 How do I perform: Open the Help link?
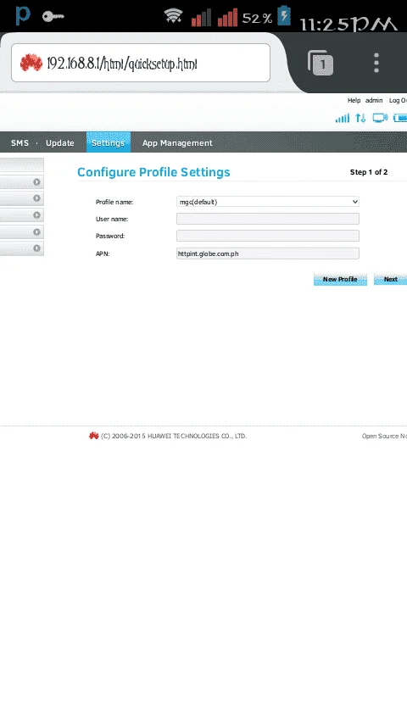(x=354, y=100)
